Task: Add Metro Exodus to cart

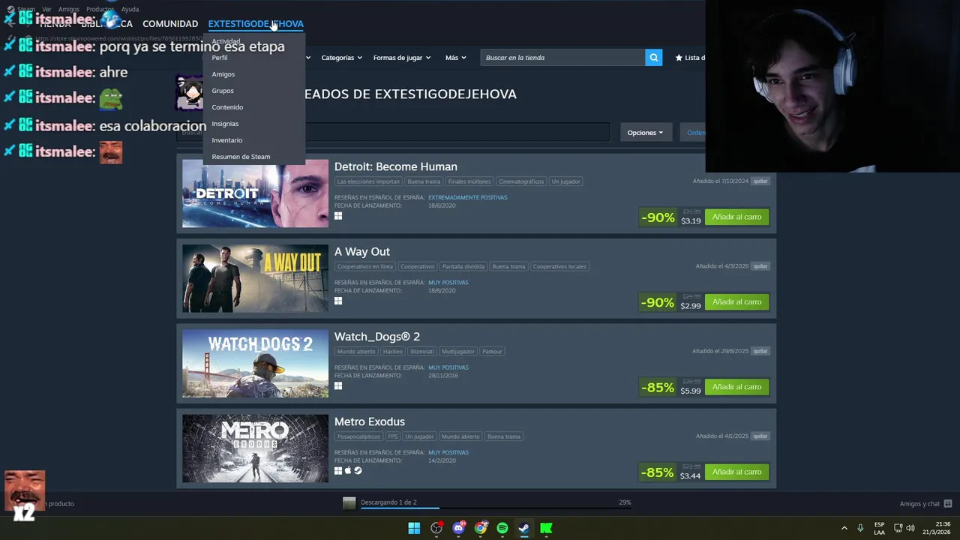Action: [x=736, y=472]
